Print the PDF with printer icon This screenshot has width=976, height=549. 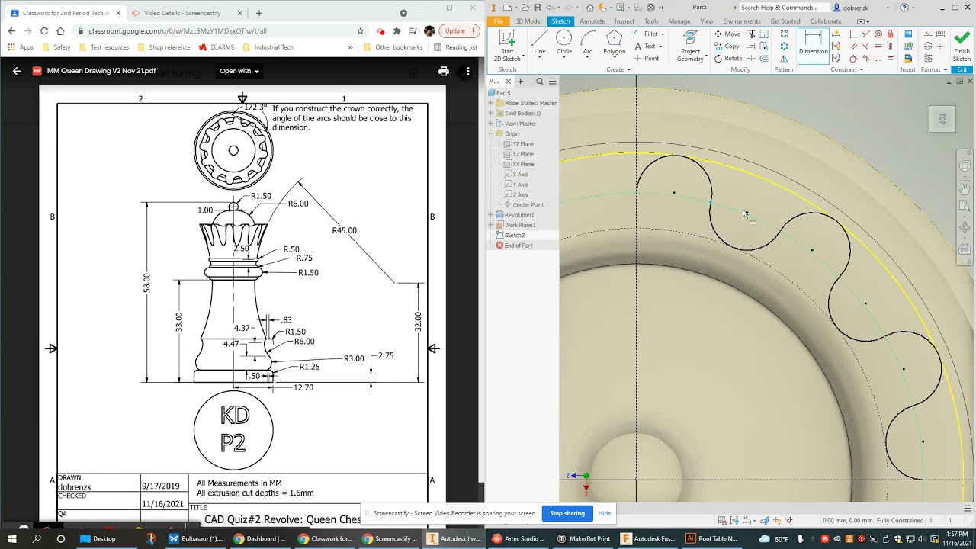[x=444, y=71]
